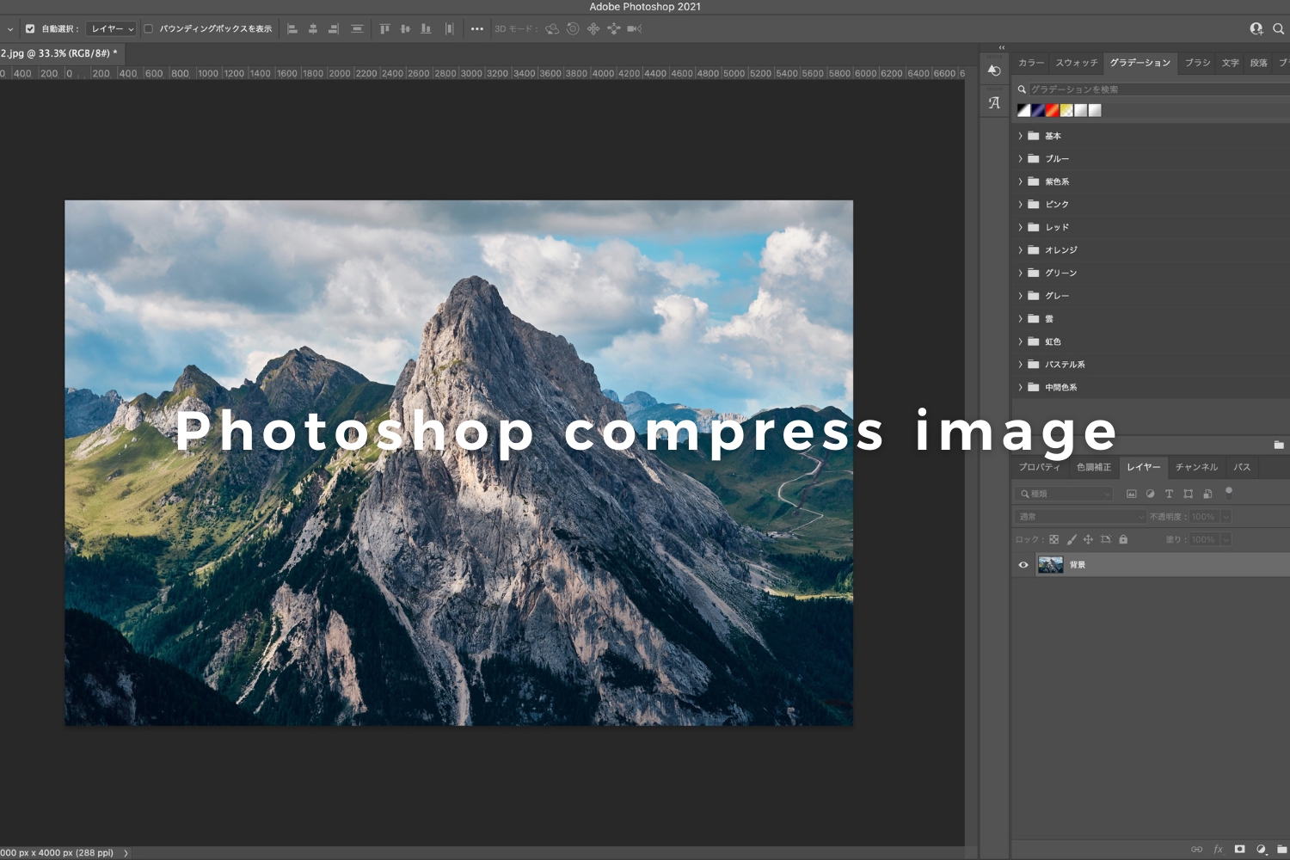
Task: Select the black-to-white gradient swatch
Action: click(x=1024, y=110)
